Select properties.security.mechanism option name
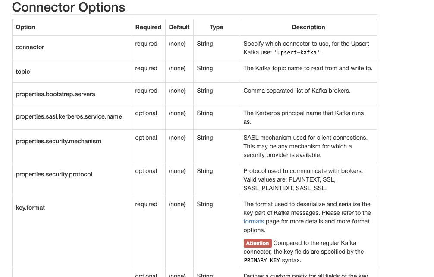Screen dimensions: 434x277 tap(58, 141)
